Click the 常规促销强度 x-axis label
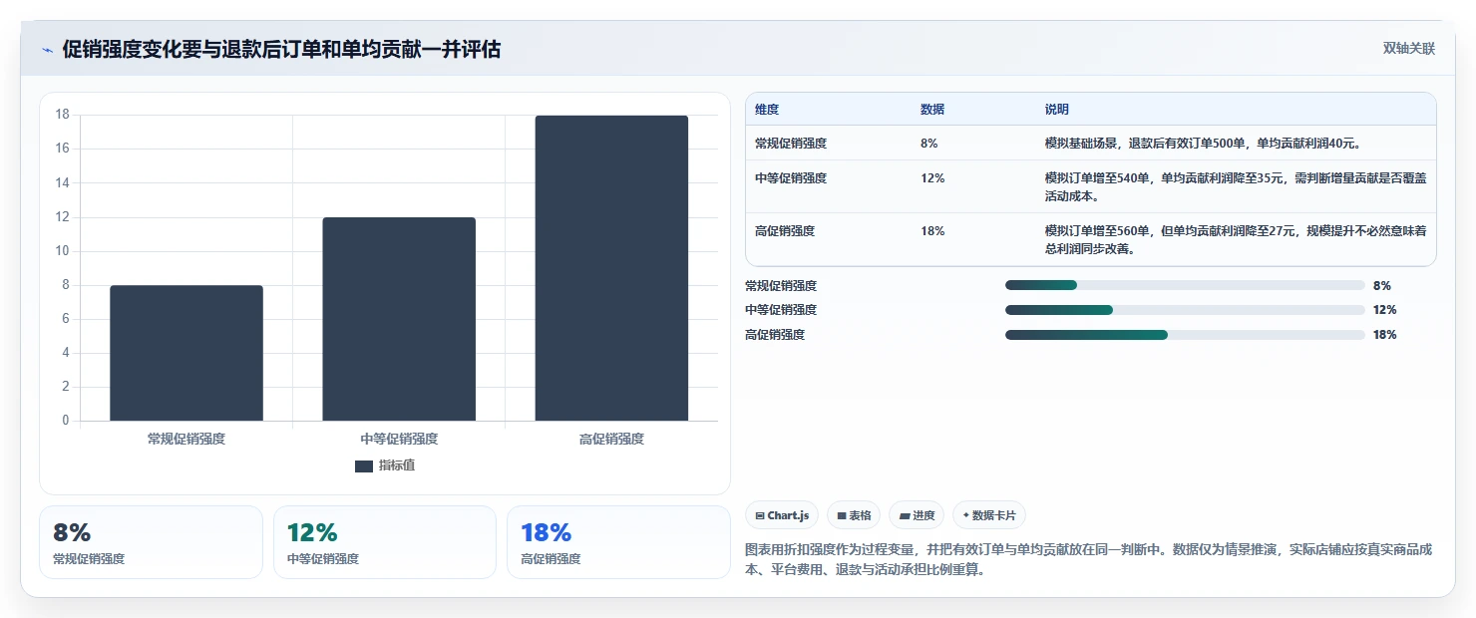Screen dimensions: 1476x618 point(186,439)
